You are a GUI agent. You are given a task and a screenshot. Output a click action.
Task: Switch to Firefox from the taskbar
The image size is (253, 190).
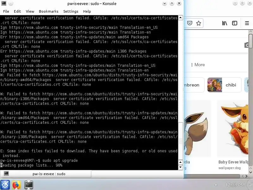tap(16, 185)
